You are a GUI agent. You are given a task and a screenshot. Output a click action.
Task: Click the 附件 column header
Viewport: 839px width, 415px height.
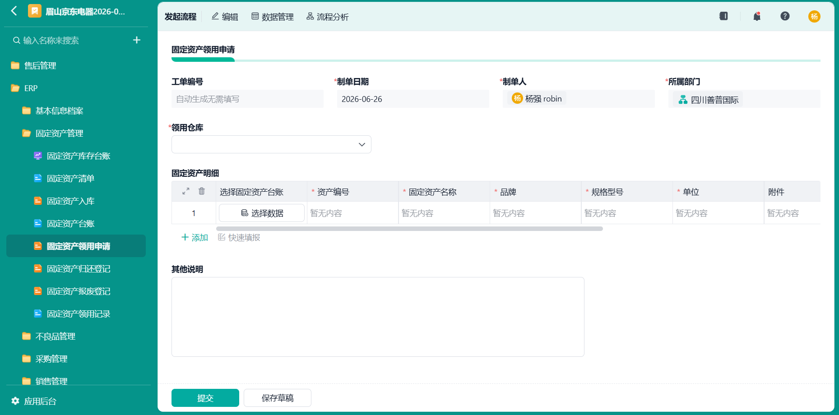coord(792,192)
